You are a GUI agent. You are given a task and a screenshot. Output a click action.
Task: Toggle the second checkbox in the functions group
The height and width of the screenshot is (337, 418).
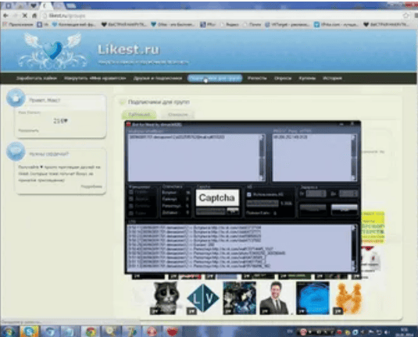(131, 199)
